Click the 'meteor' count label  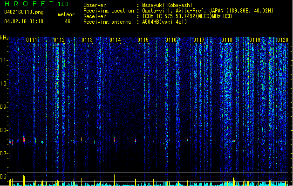click(66, 14)
